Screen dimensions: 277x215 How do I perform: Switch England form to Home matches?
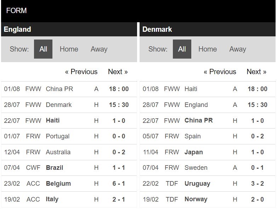(69, 49)
